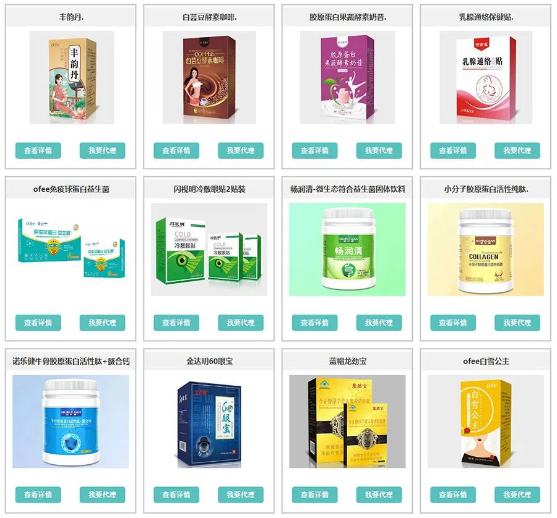
Task: Open the 小分子胶原蛋白活性纯肽 collagen jar image
Action: coord(486,250)
